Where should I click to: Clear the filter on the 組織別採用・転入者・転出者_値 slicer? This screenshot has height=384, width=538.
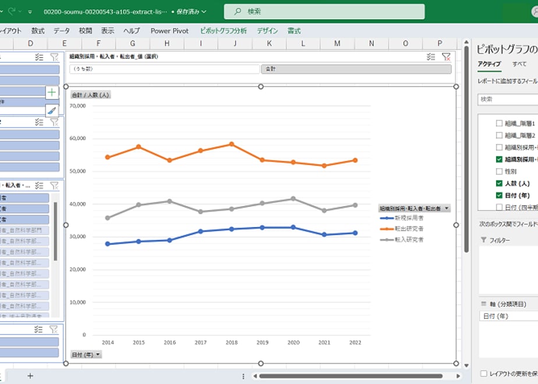pyautogui.click(x=446, y=57)
